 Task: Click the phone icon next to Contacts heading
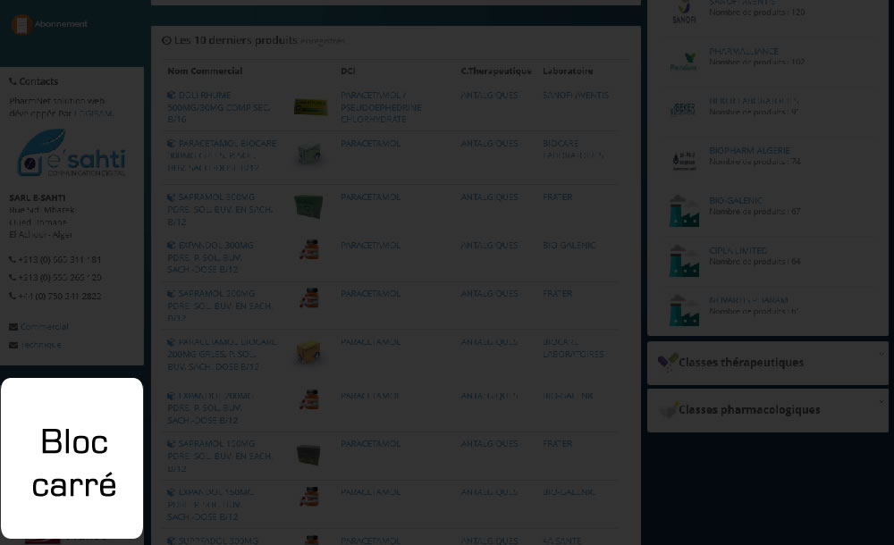(x=13, y=81)
